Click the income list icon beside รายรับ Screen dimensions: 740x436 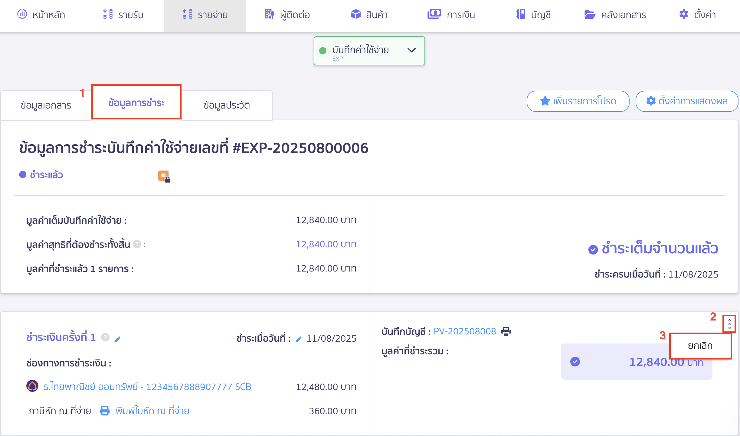click(x=108, y=14)
